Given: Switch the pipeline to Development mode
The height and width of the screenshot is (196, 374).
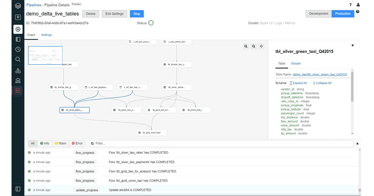Looking at the screenshot, I should [x=318, y=14].
